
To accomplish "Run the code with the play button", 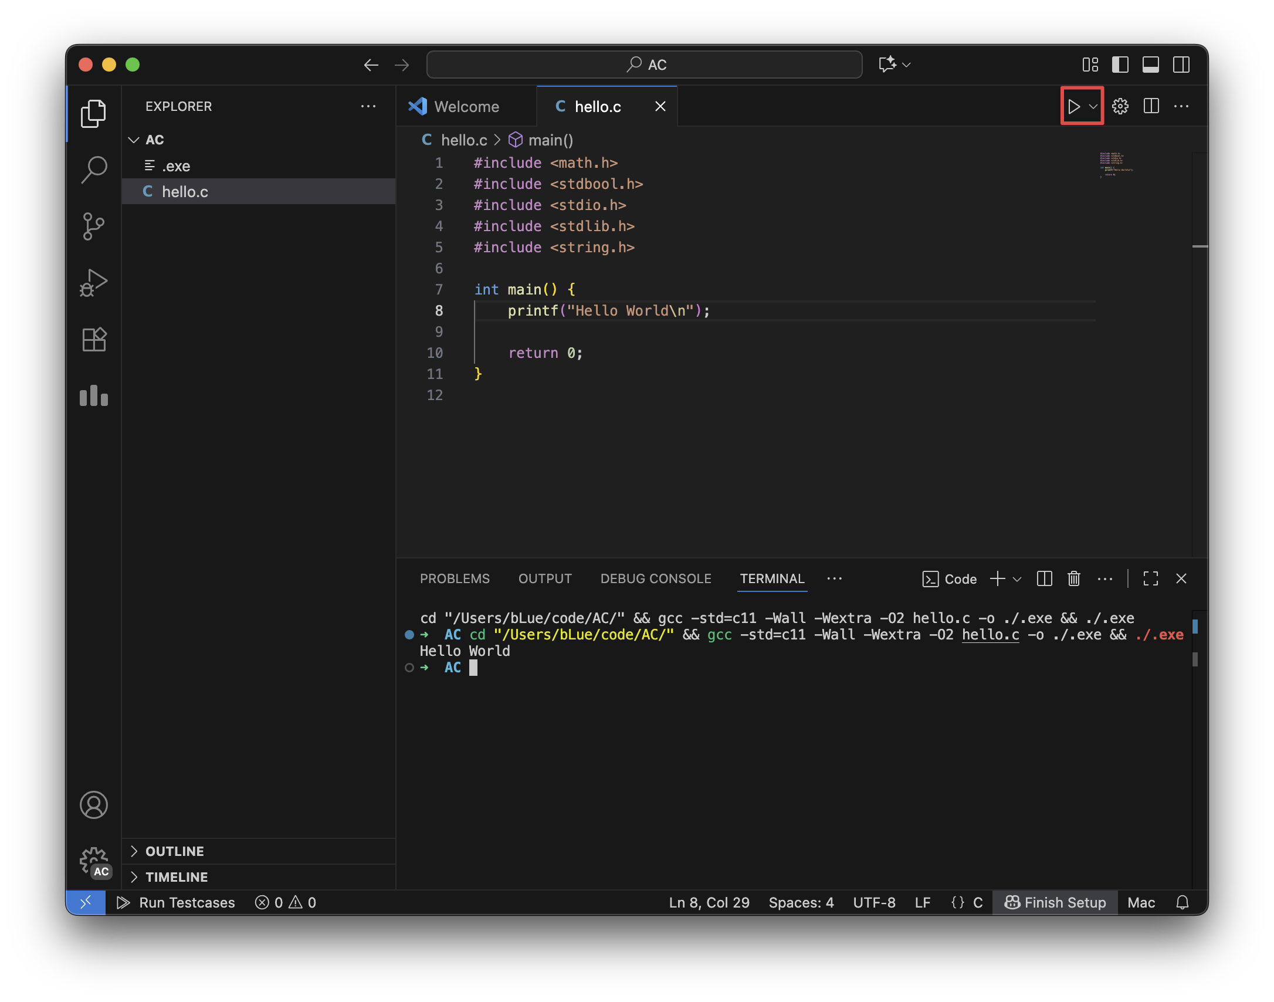I will click(1073, 107).
